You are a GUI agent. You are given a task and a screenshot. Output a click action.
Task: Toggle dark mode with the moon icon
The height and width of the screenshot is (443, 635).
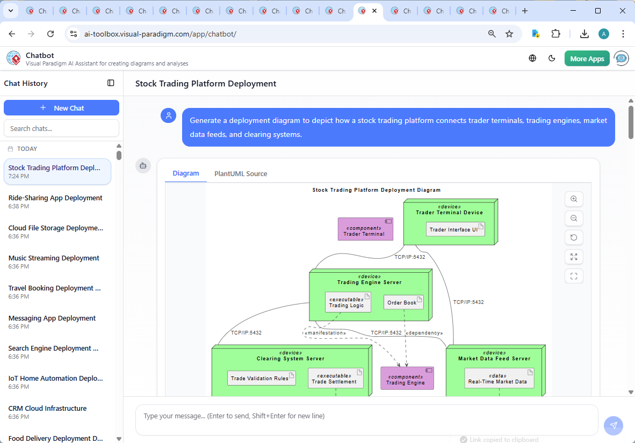pyautogui.click(x=552, y=58)
